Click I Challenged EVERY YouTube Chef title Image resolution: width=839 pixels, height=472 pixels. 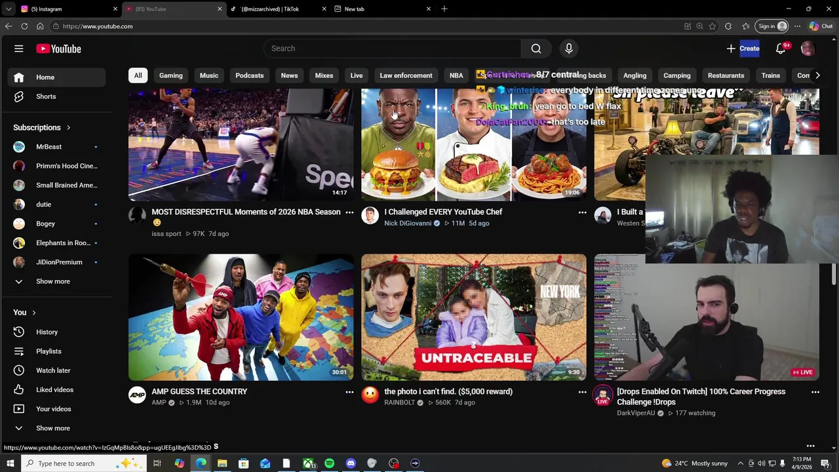[443, 212]
